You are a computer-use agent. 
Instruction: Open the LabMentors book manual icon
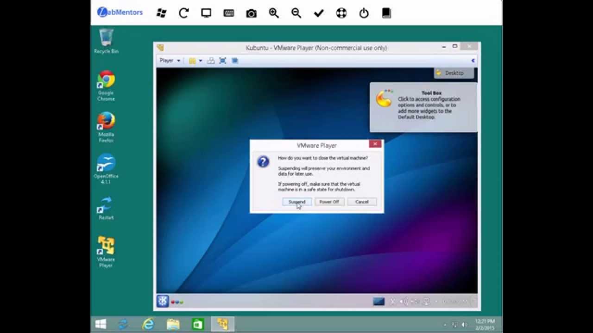point(386,13)
